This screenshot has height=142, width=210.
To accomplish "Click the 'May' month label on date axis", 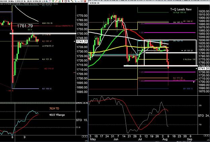I will [93, 139].
